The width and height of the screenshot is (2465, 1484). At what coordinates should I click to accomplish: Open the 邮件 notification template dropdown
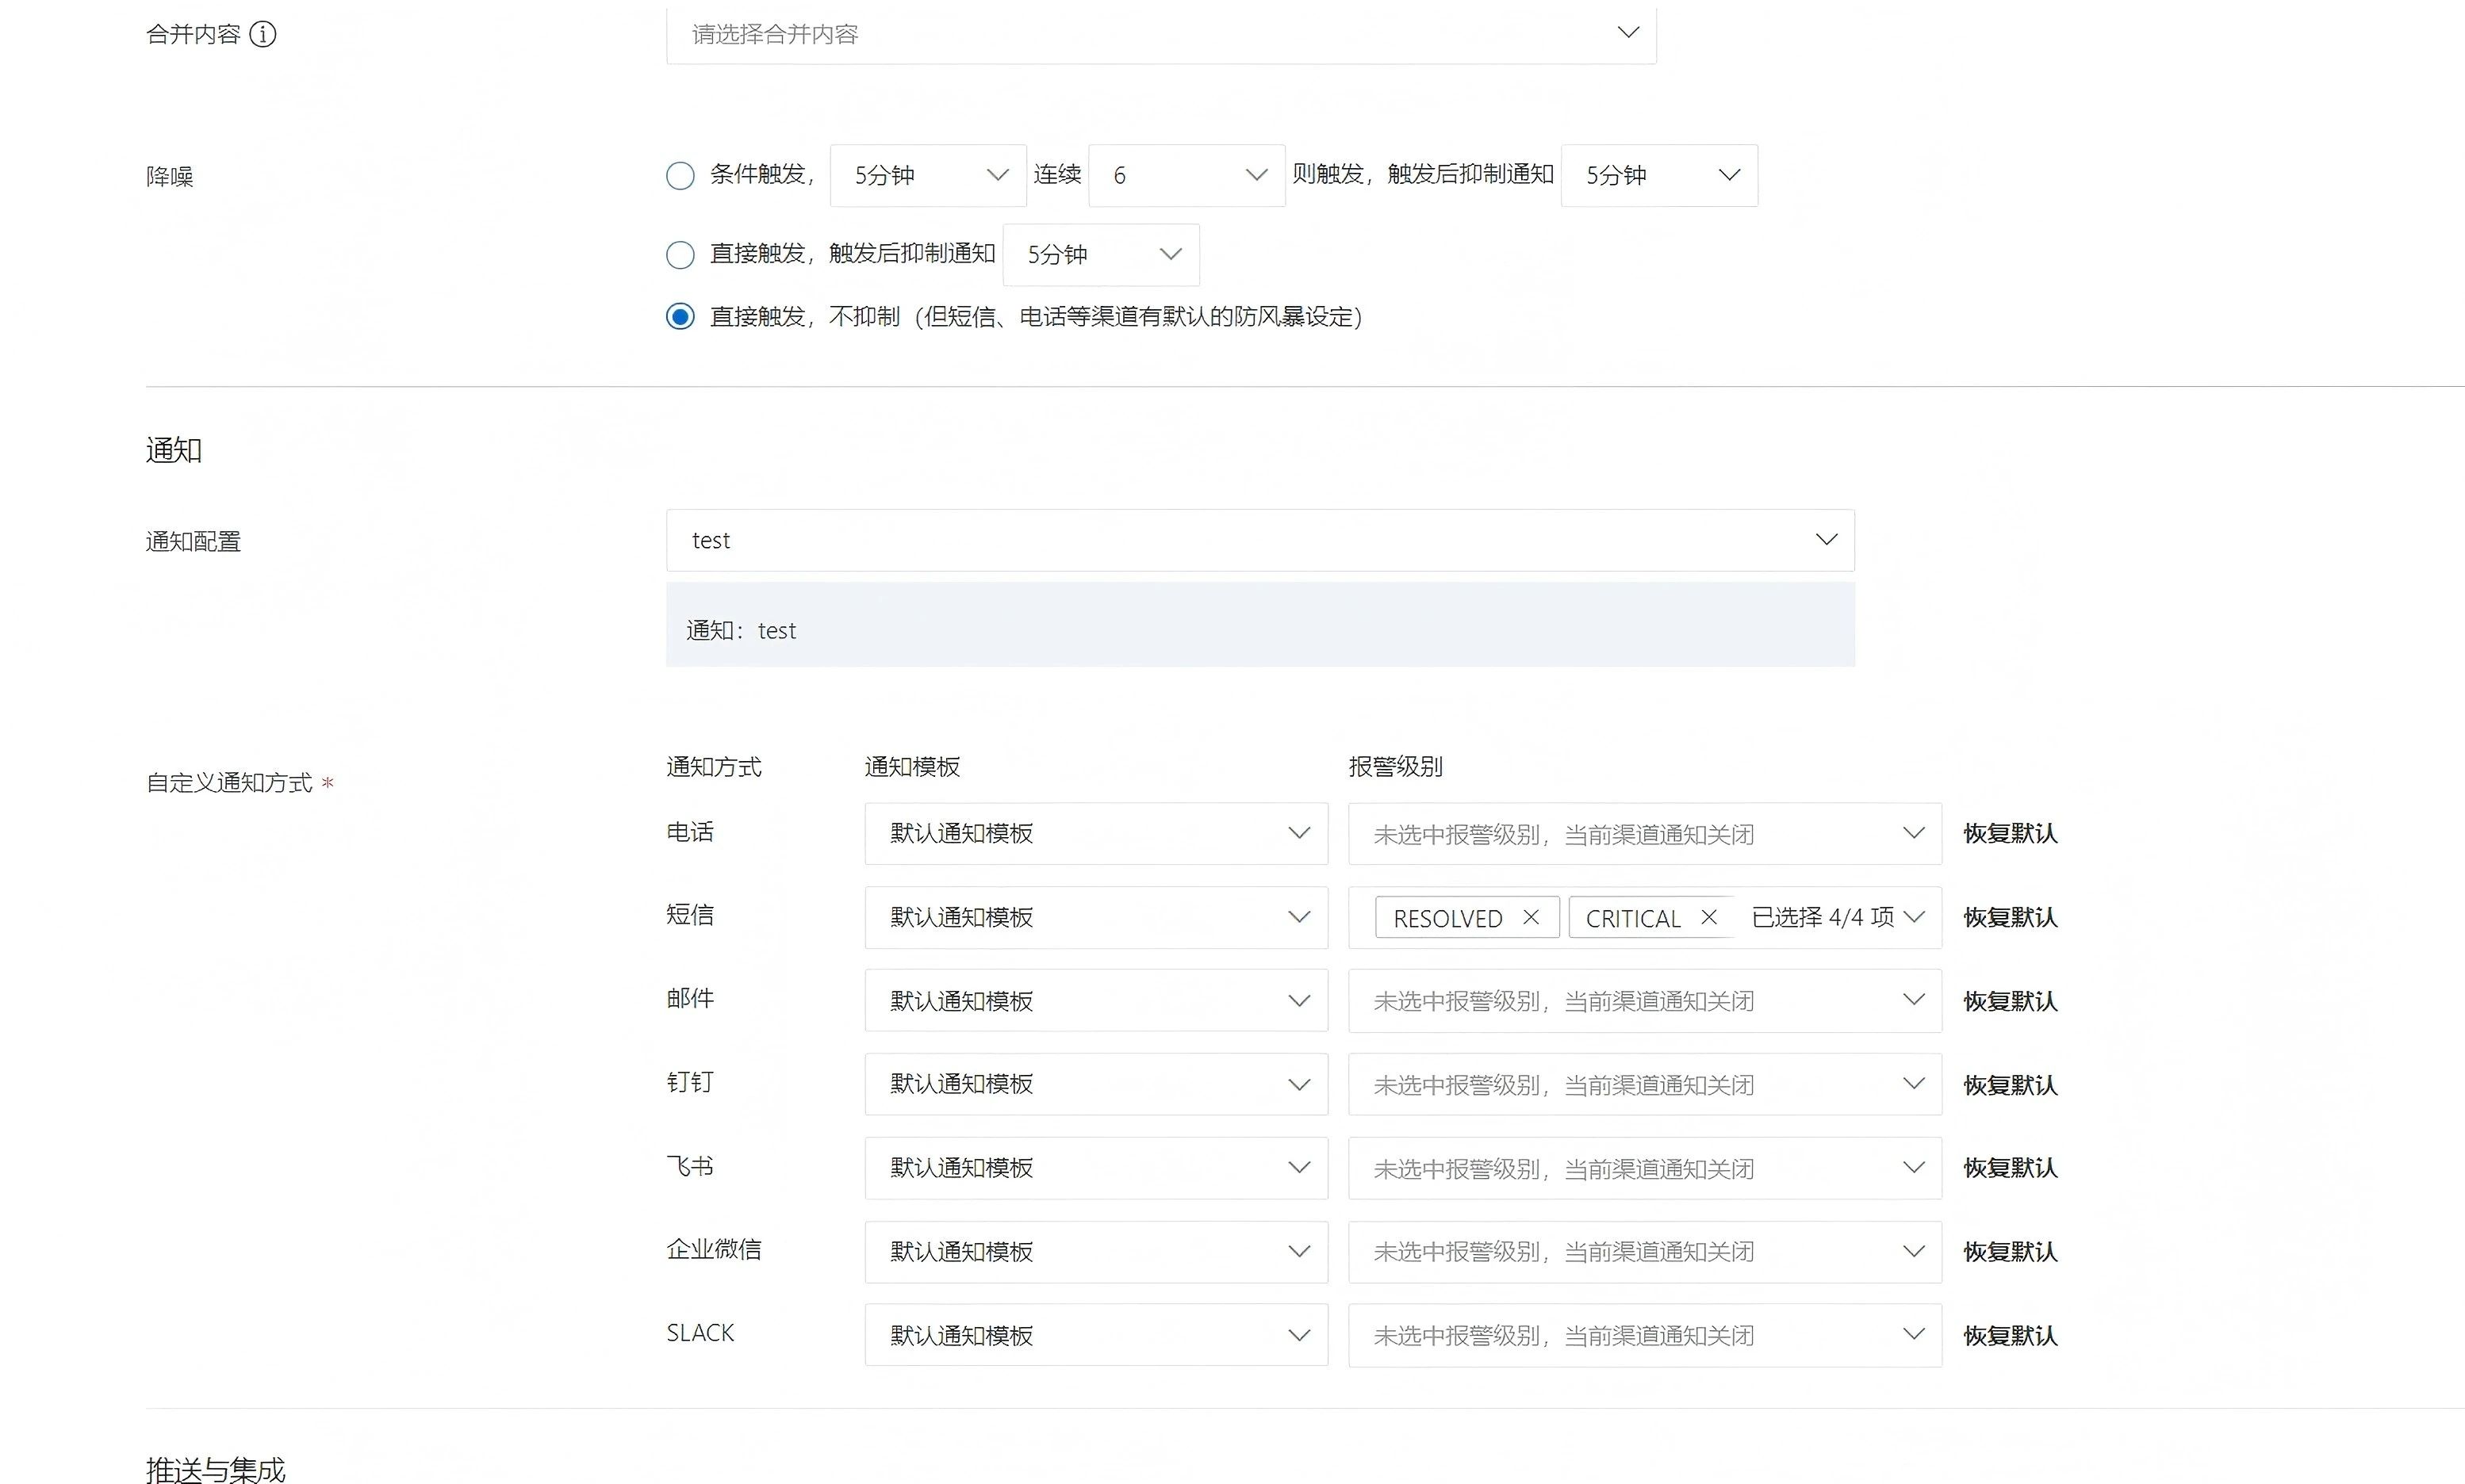tap(1096, 1001)
